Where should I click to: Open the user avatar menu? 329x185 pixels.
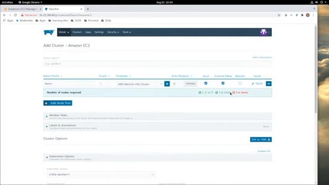(265, 32)
